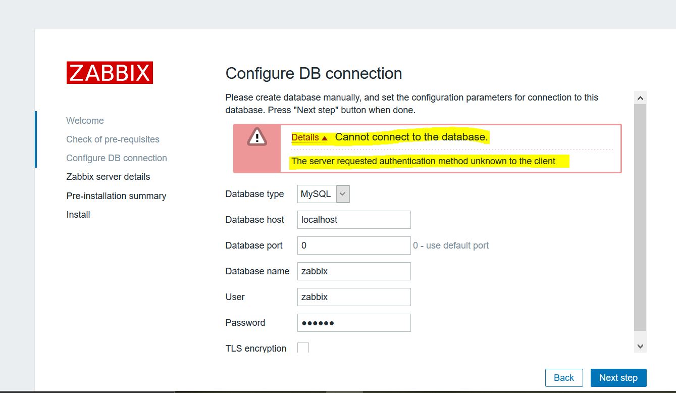Screen dimensions: 676x393
Task: Click the 'Cannot connect to the database.' message
Action: pyautogui.click(x=411, y=137)
